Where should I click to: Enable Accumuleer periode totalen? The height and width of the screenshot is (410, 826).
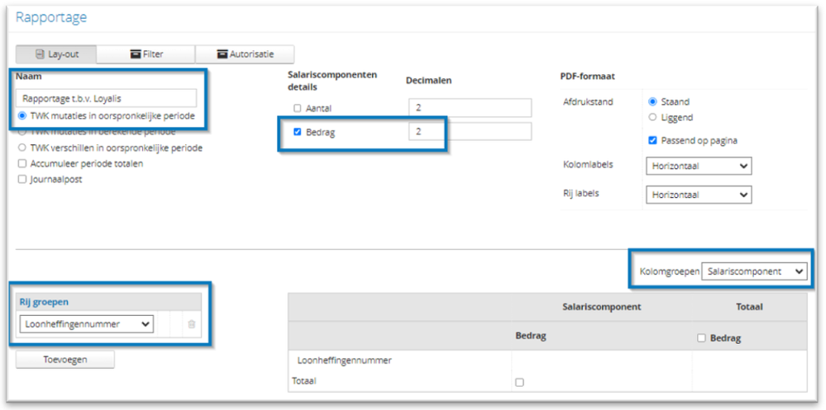[x=22, y=163]
